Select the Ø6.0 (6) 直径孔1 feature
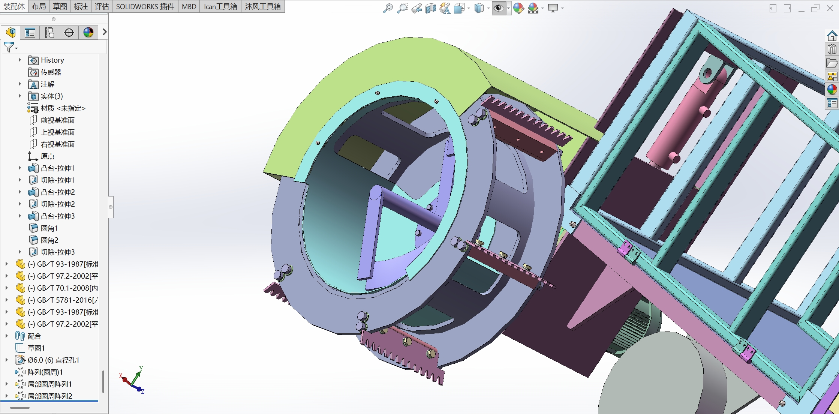The height and width of the screenshot is (414, 839). coord(47,360)
